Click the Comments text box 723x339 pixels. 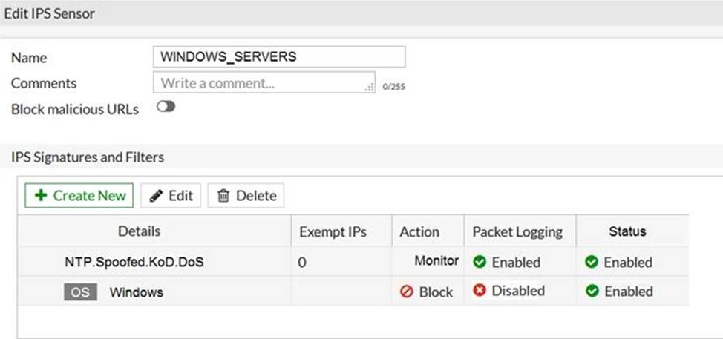point(260,82)
